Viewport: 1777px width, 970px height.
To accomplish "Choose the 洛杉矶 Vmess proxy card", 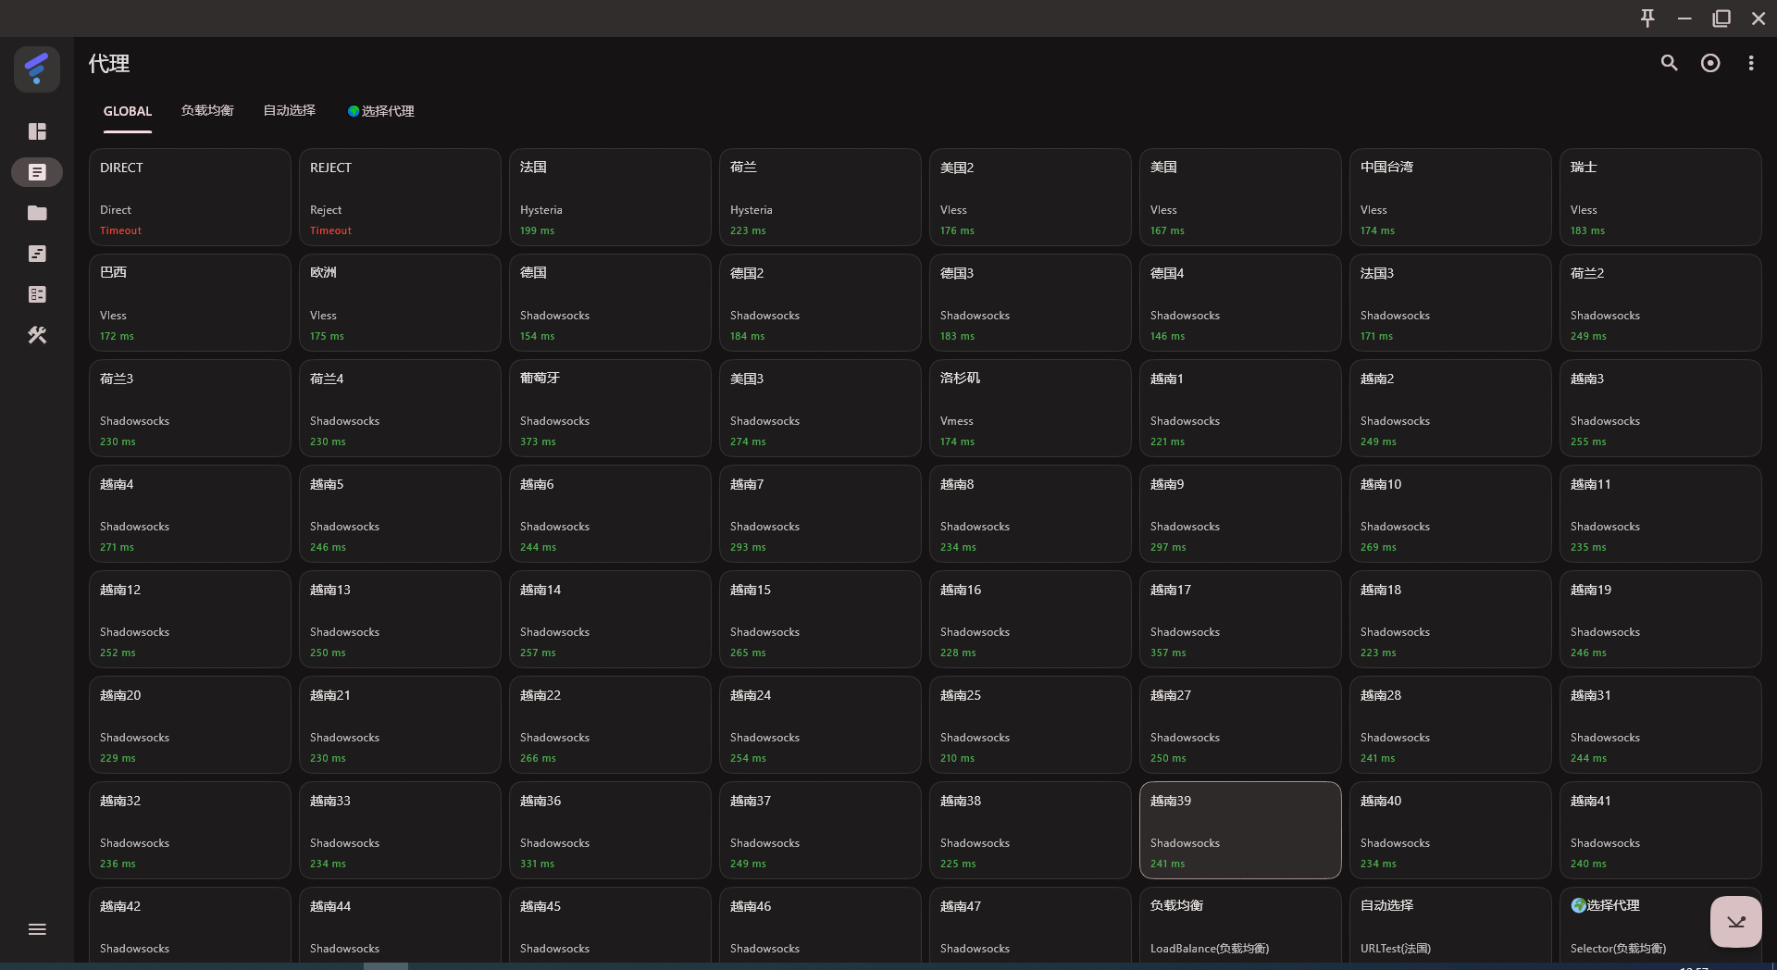I will [x=1029, y=408].
